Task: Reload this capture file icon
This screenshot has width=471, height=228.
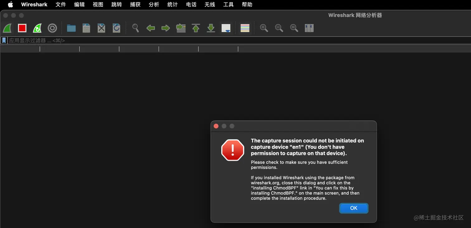Action: pyautogui.click(x=117, y=28)
